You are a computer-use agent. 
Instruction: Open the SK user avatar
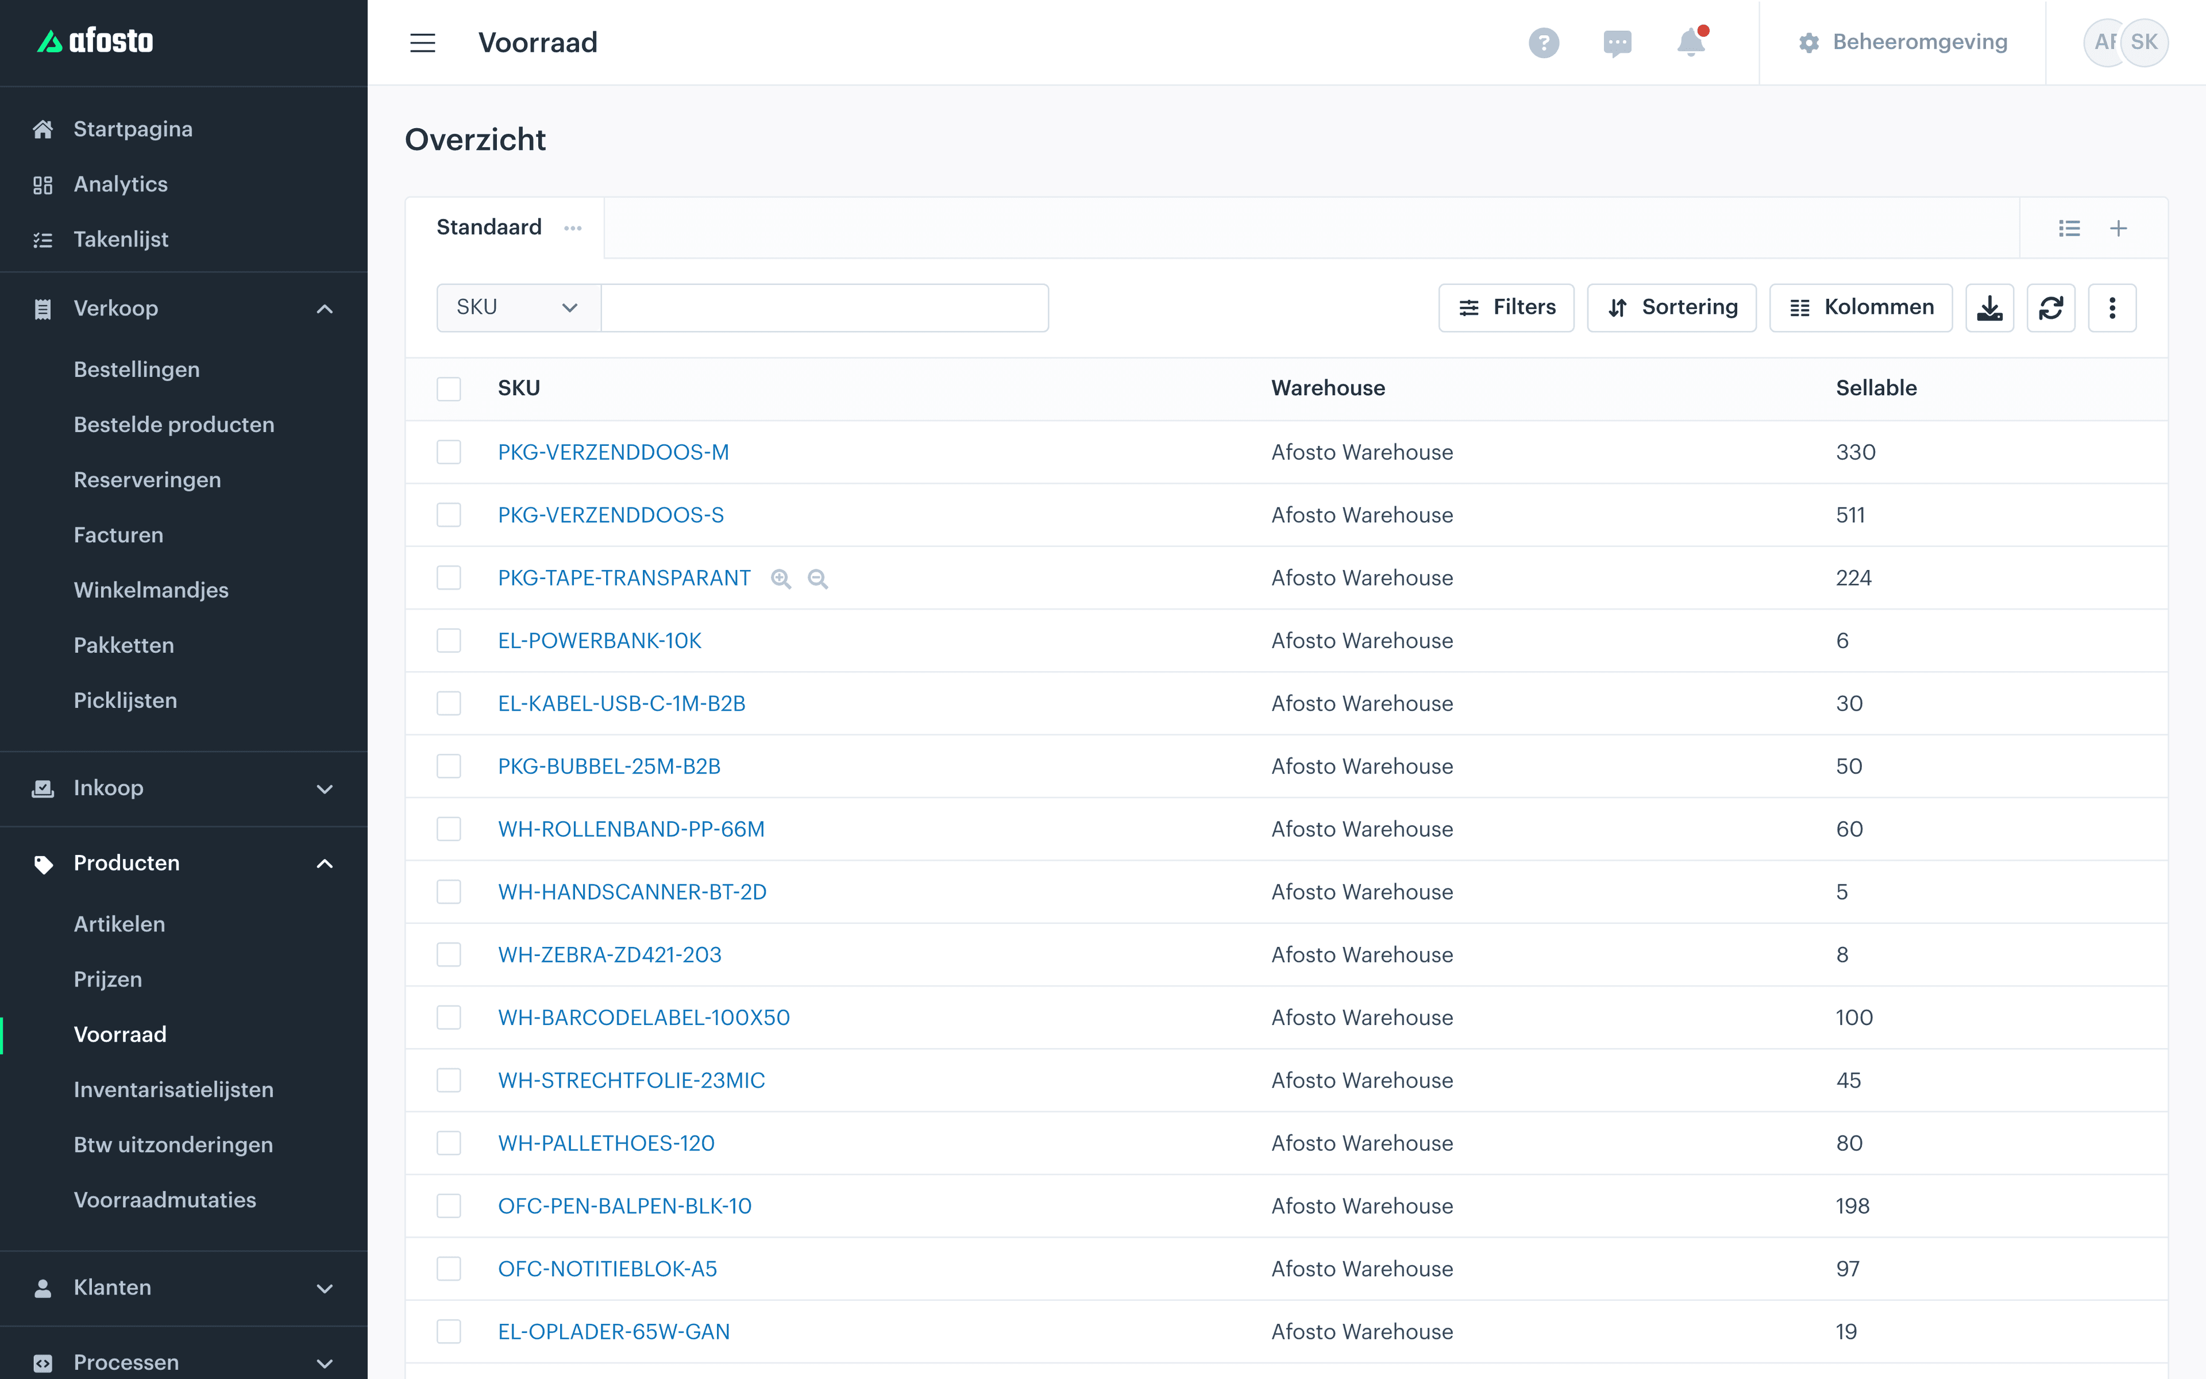[x=2144, y=42]
